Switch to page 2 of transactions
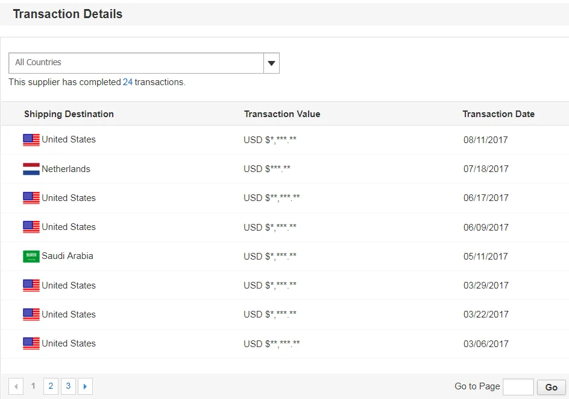This screenshot has width=569, height=399. point(51,386)
